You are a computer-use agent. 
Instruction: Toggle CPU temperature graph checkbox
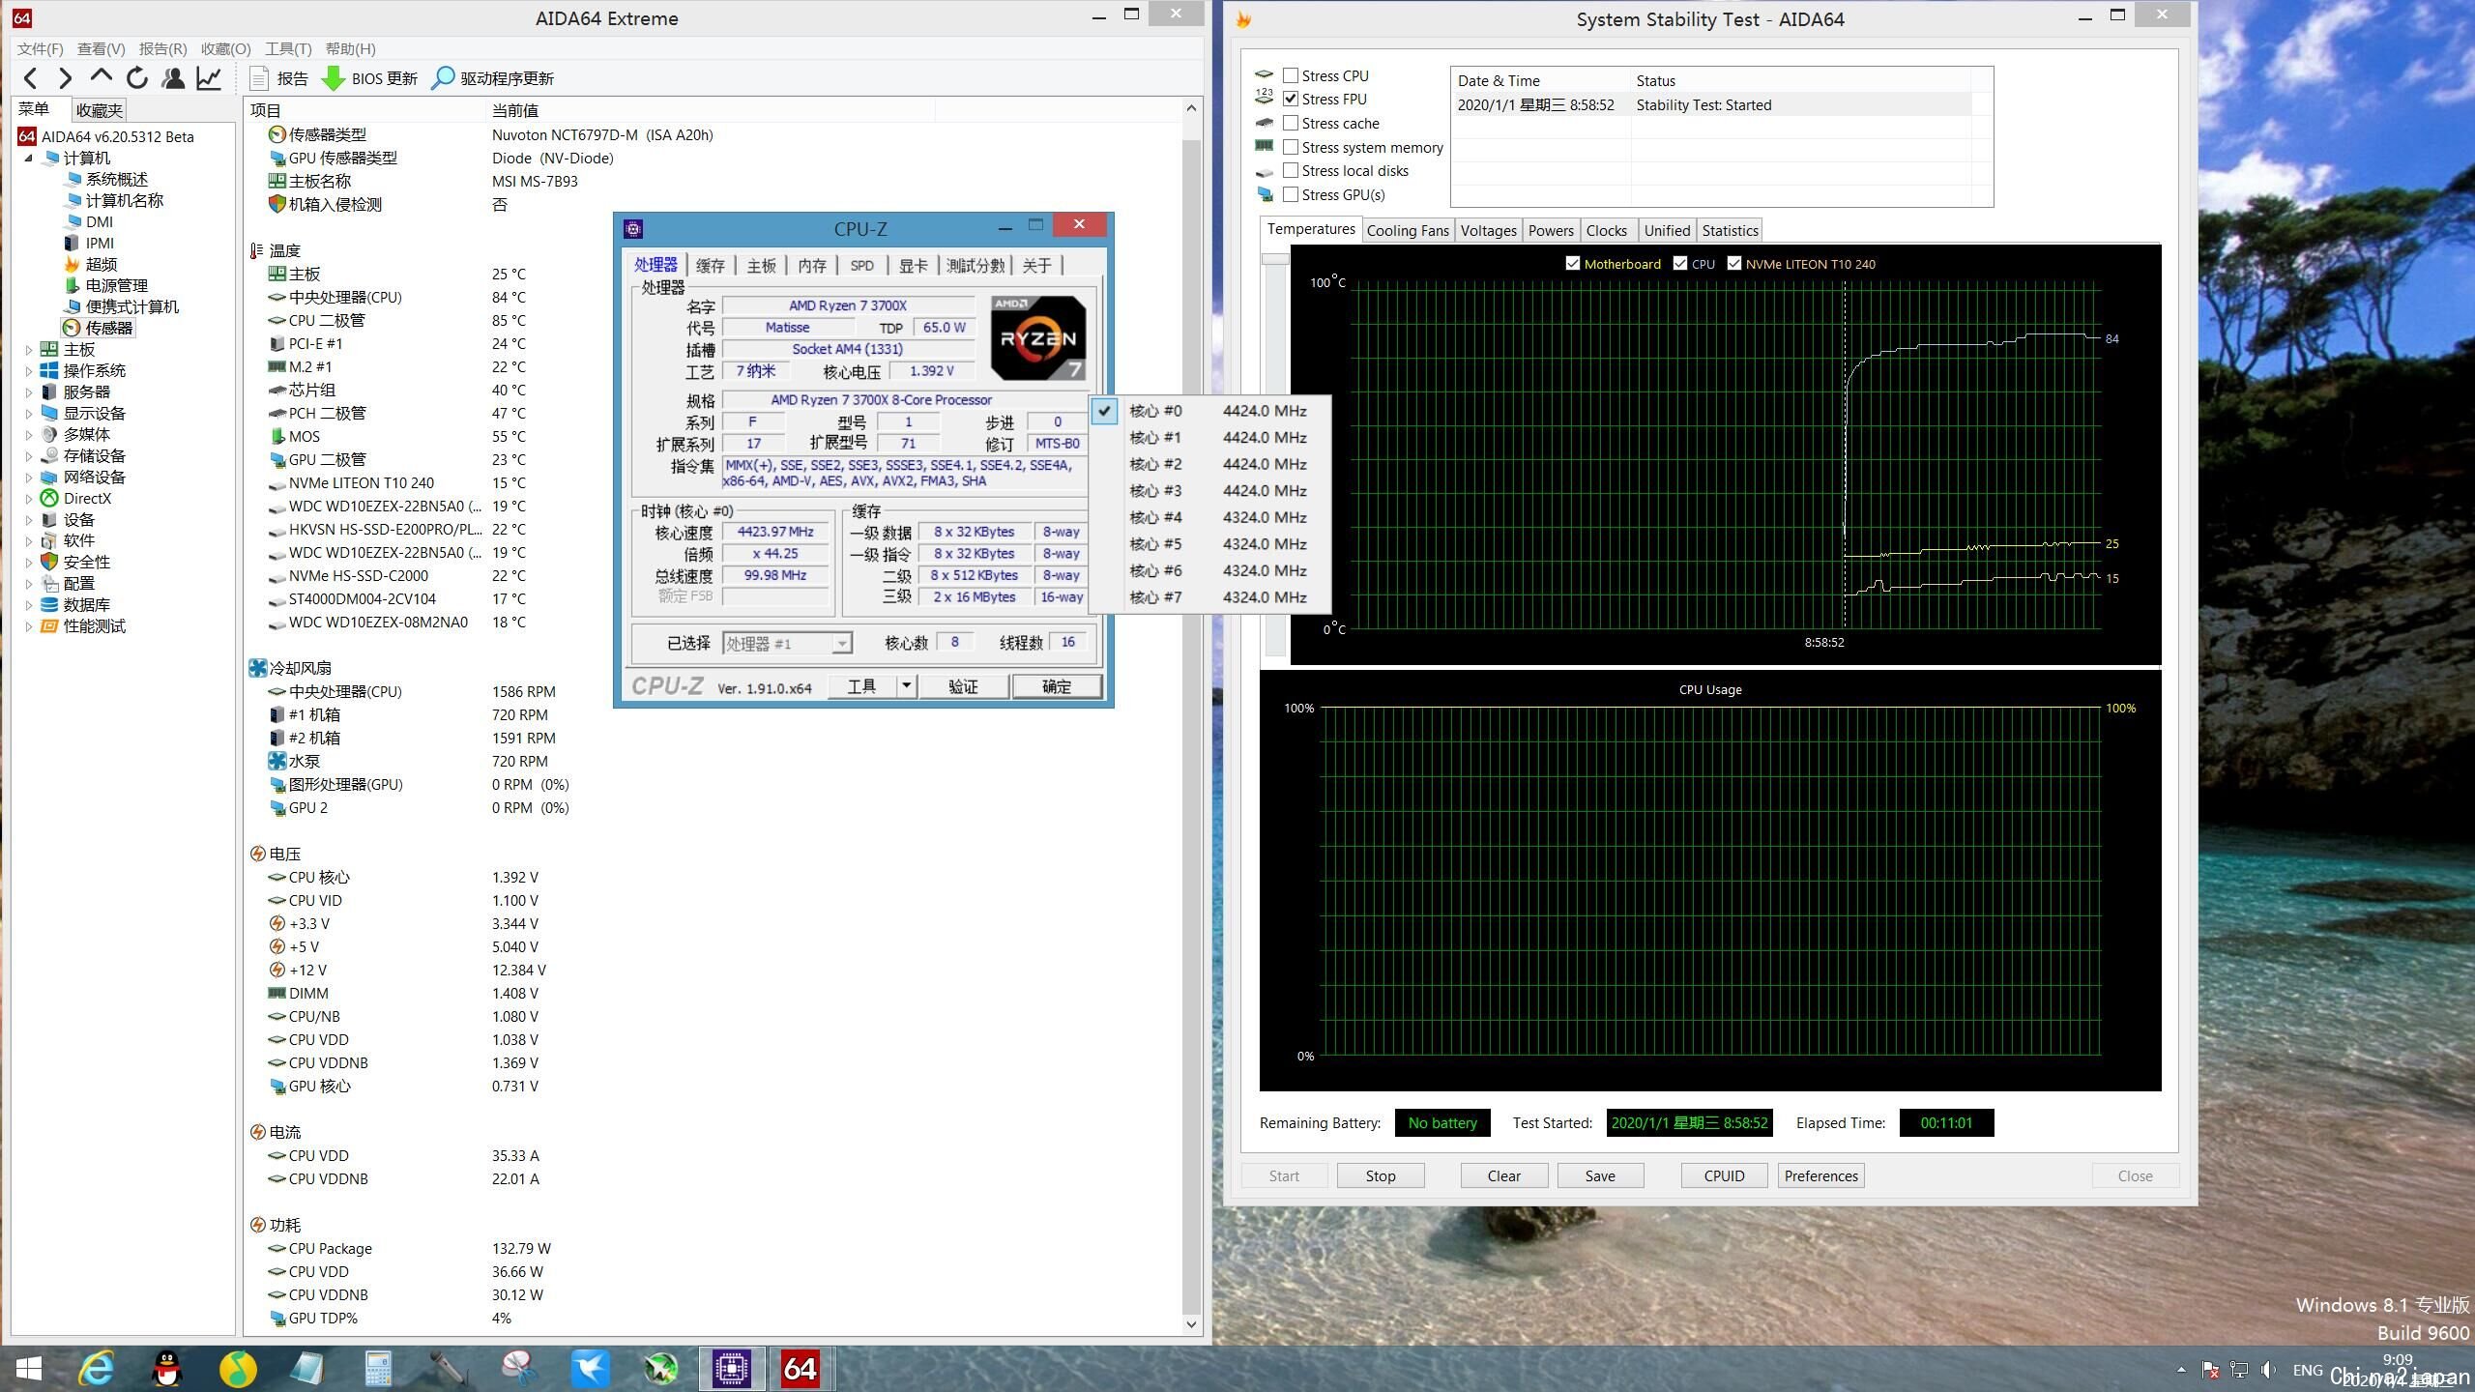pos(1680,263)
